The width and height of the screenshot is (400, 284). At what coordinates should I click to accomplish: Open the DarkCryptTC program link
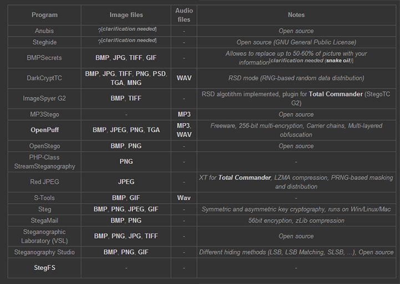pyautogui.click(x=44, y=78)
